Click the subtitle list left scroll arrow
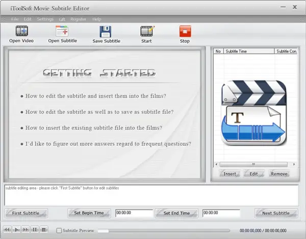Viewport: 306px width, 239px height. 216,164
